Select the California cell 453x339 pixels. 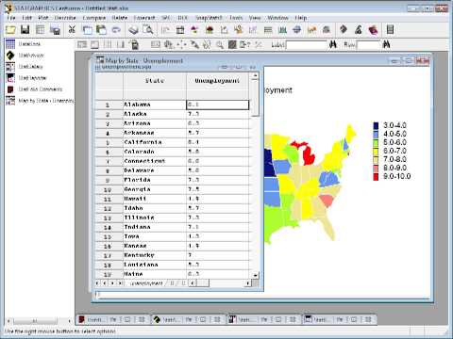click(x=155, y=142)
